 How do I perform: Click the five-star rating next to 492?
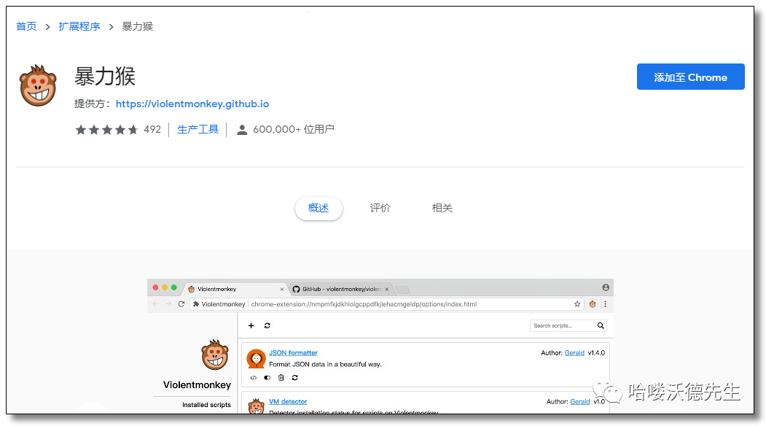click(x=107, y=130)
